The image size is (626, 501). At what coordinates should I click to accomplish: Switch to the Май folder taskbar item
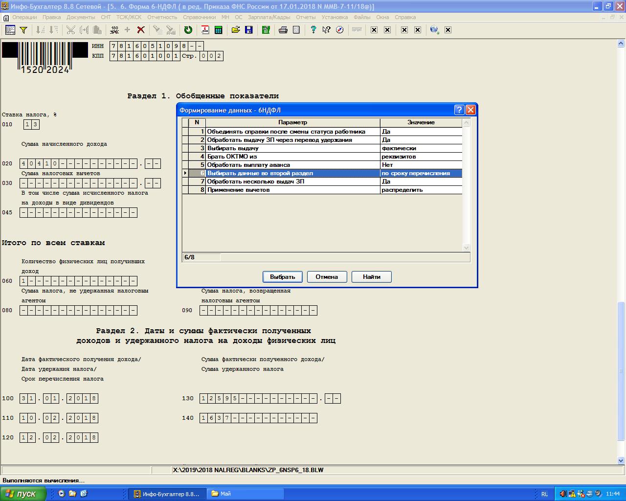246,494
